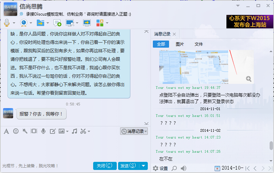
Task: Switch to 文件 history filter
Action: tap(199, 44)
